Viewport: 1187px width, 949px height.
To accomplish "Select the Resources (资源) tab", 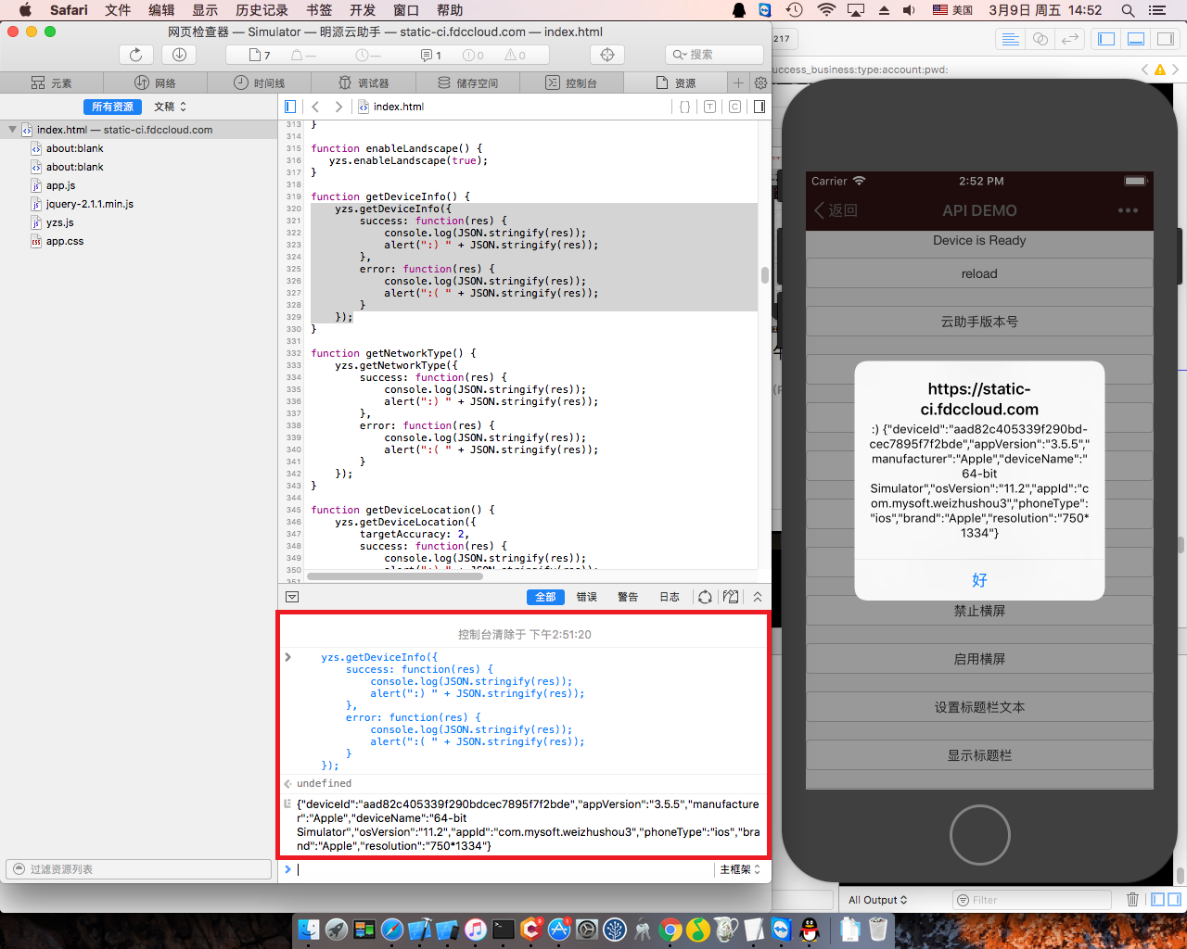I will 675,82.
